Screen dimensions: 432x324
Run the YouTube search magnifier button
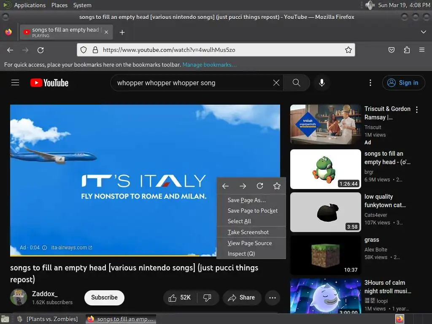297,83
